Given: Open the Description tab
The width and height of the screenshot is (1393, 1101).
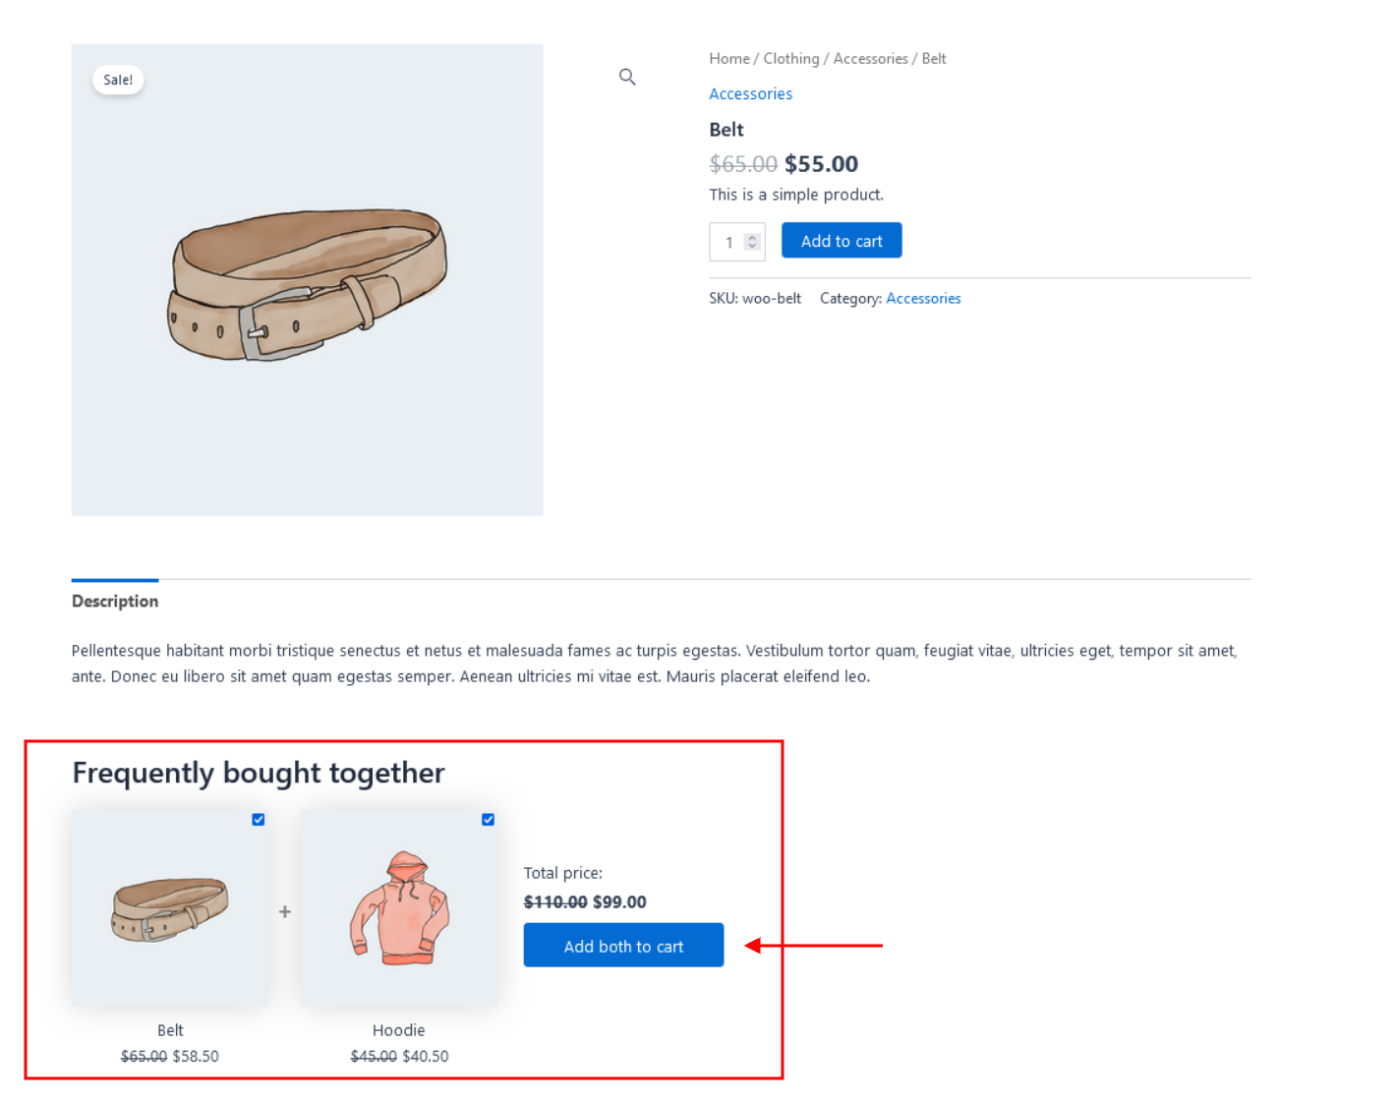Looking at the screenshot, I should tap(115, 601).
